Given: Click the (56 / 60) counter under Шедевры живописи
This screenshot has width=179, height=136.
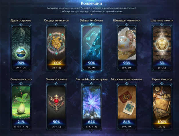Looking at the screenshot, I should tap(127, 68).
